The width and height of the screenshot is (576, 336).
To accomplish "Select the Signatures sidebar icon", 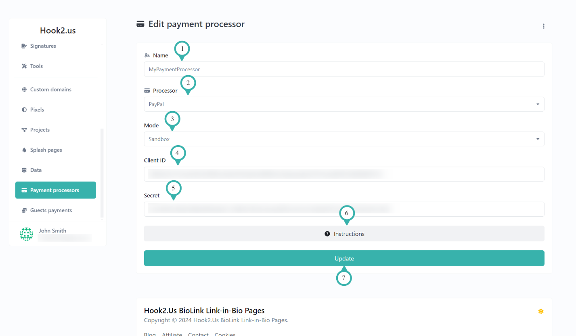I will pos(23,46).
